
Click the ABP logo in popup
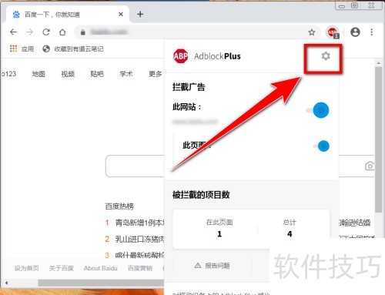181,55
